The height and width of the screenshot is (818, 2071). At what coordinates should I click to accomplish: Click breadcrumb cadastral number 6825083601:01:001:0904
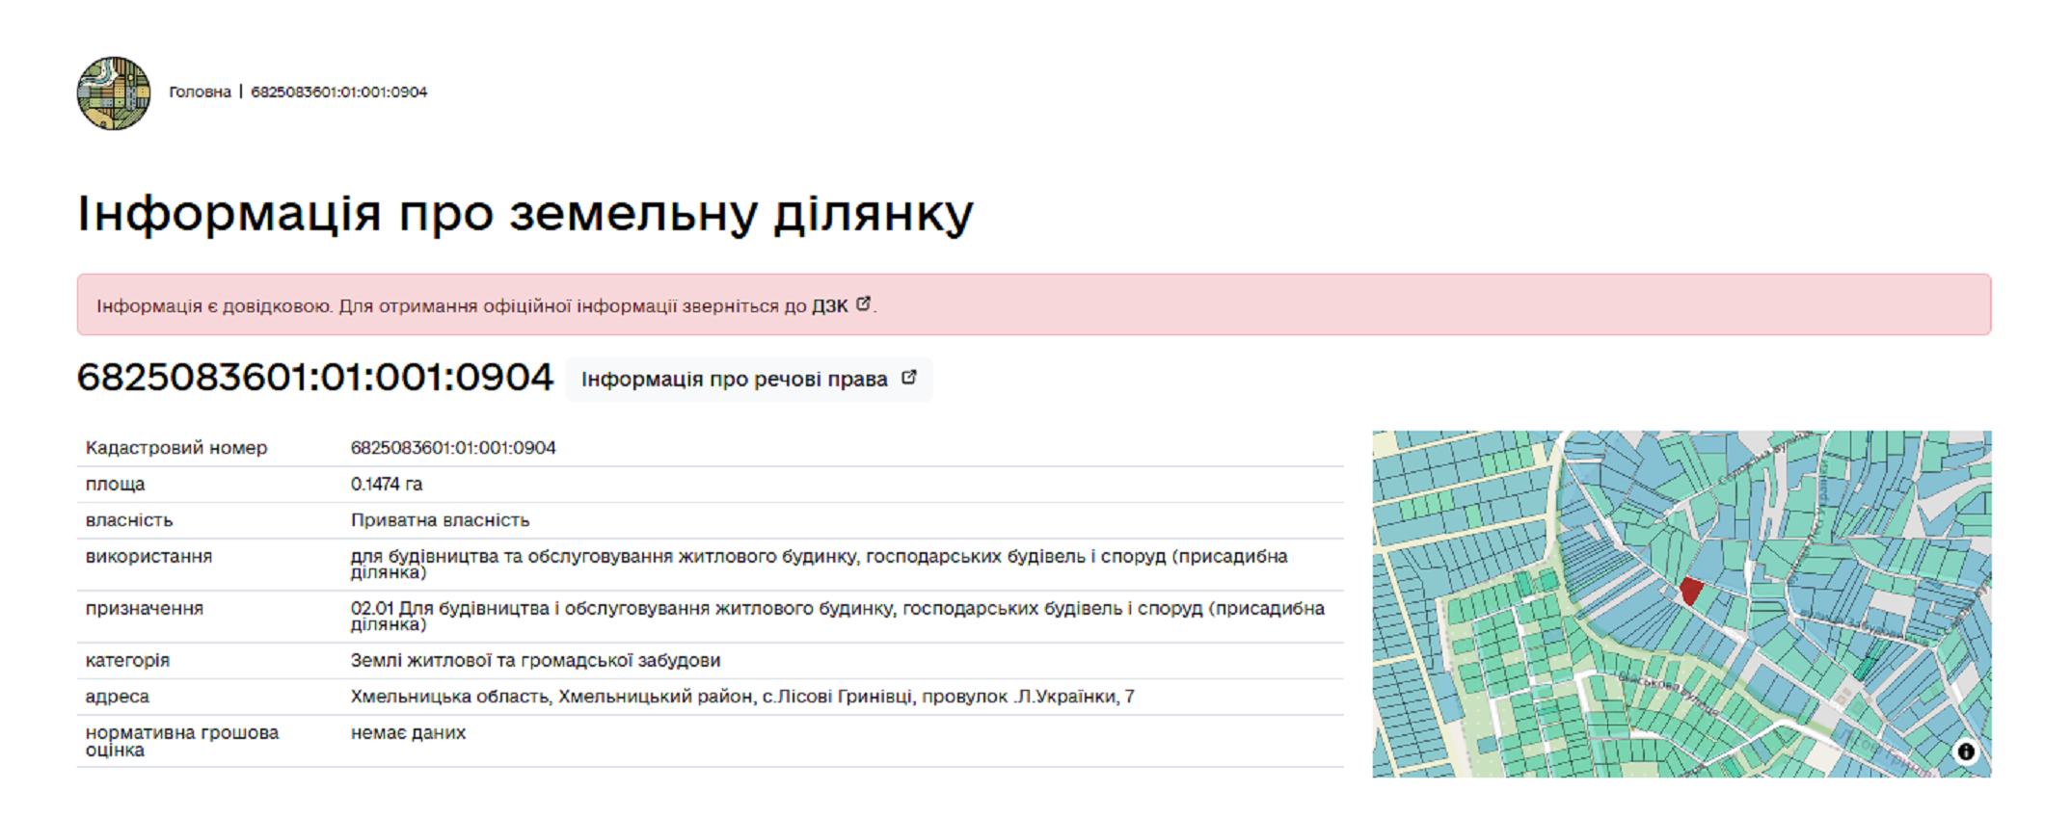[338, 92]
